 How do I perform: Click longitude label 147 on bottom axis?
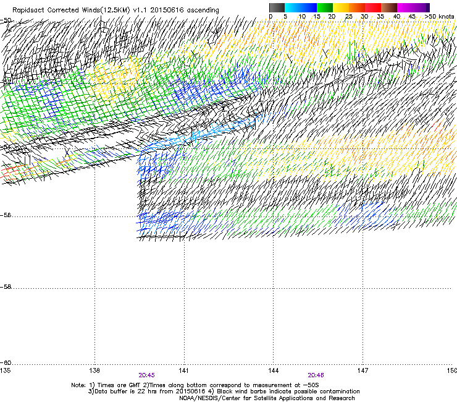[x=363, y=370]
